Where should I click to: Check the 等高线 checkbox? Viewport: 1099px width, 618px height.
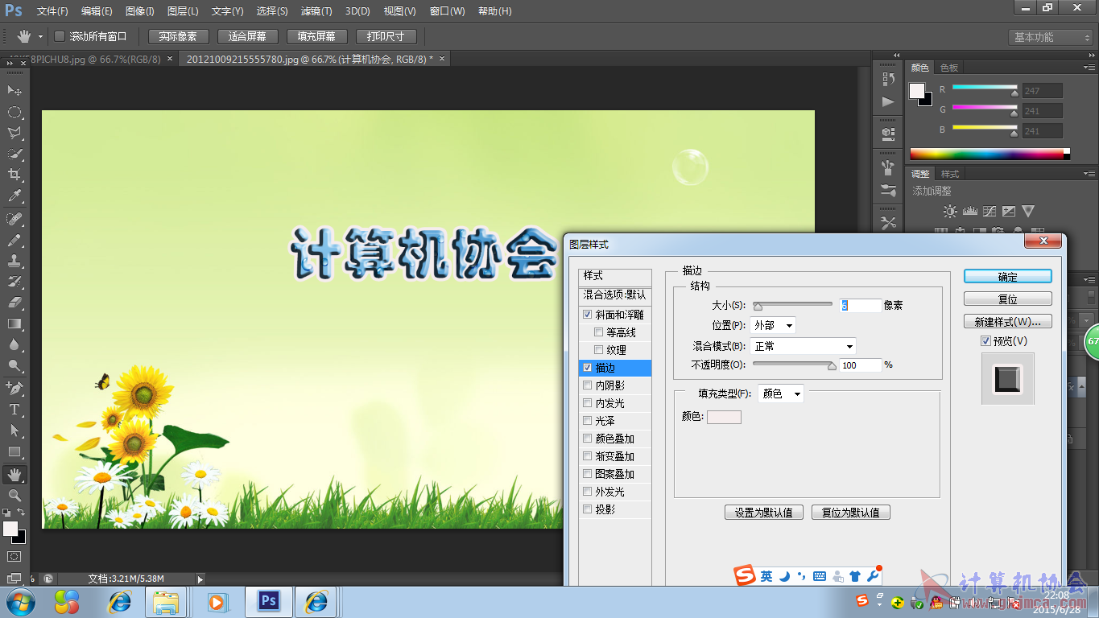[598, 332]
